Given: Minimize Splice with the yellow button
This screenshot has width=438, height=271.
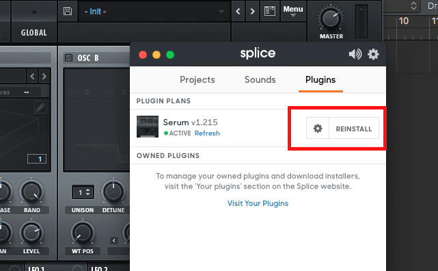Looking at the screenshot, I should click(x=156, y=55).
